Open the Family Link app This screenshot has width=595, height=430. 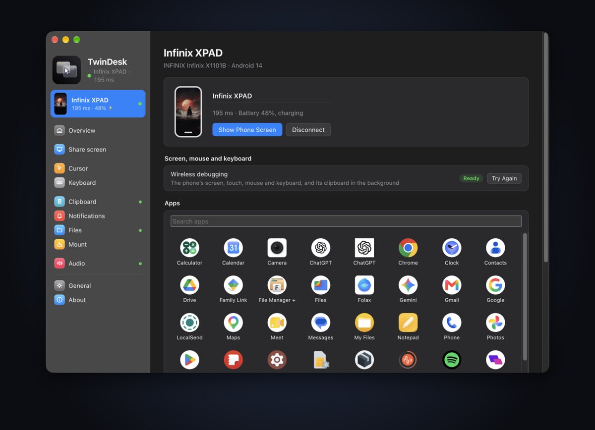233,285
